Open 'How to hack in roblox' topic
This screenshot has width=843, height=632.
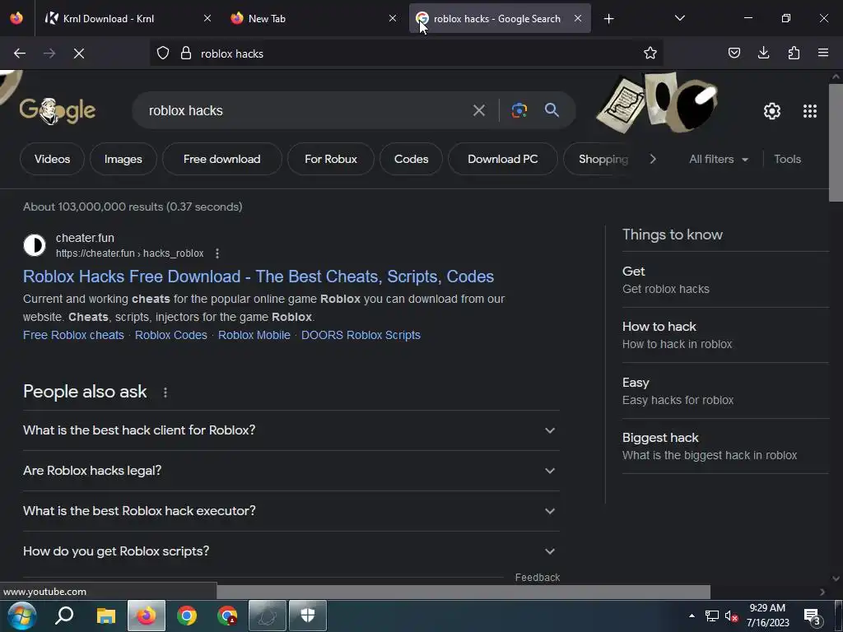click(x=725, y=335)
